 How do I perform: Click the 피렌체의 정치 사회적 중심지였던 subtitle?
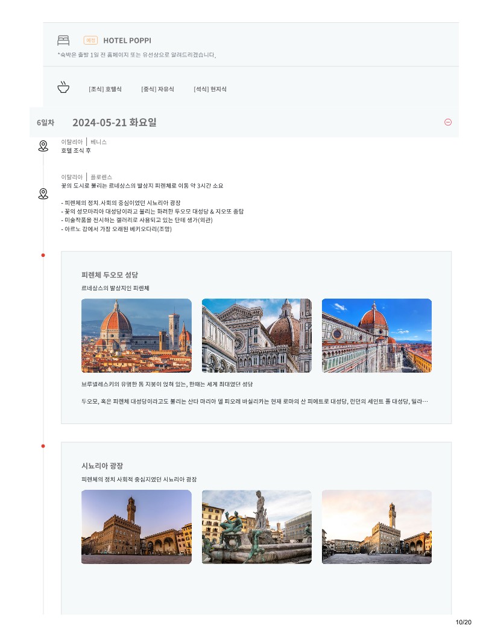pyautogui.click(x=139, y=480)
